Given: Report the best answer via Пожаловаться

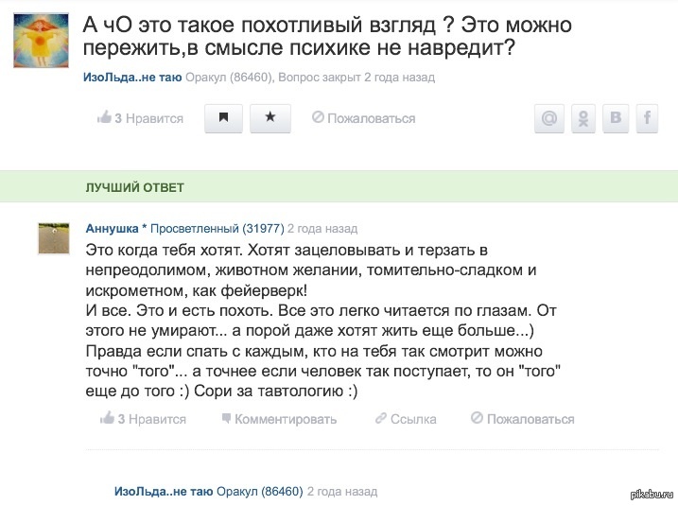Looking at the screenshot, I should pos(522,419).
